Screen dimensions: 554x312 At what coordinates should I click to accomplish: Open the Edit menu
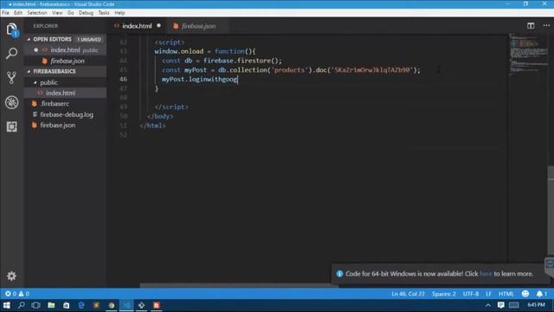[18, 13]
